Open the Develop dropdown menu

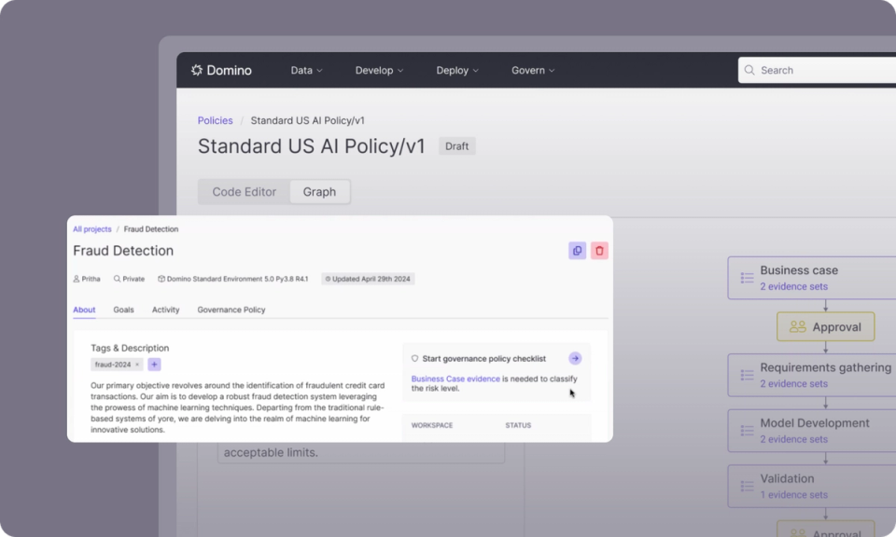pos(378,70)
